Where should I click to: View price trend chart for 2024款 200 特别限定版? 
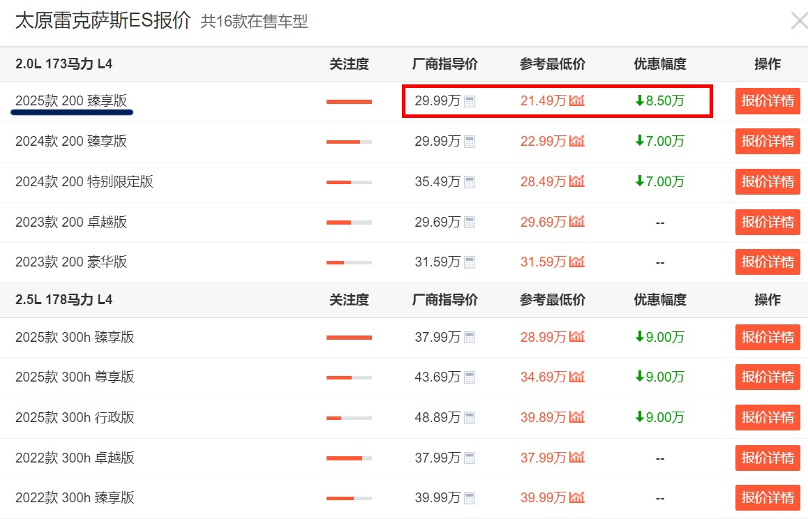coord(576,181)
